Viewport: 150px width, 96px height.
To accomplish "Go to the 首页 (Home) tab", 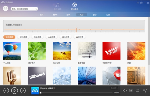I will [x=42, y=15].
